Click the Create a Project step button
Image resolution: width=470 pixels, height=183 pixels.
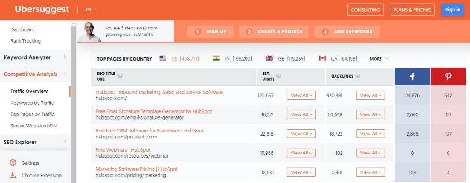[x=274, y=32]
